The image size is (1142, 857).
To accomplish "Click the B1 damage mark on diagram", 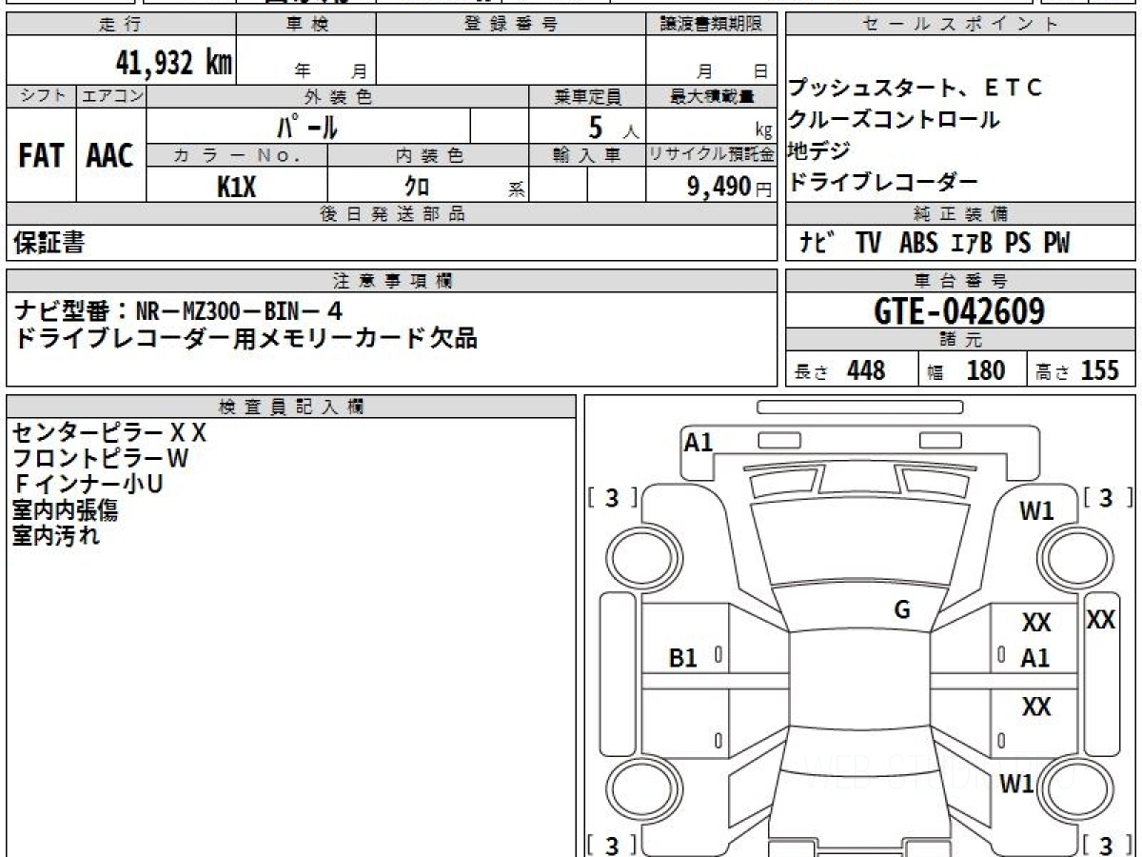I will pos(683,658).
